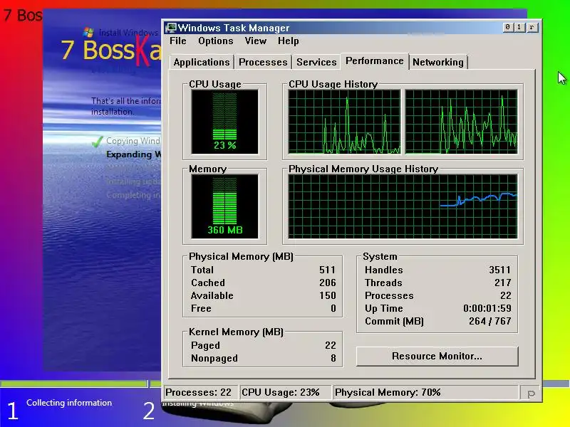
Task: Click the Paged label in Kernel Memory
Action: (x=205, y=345)
